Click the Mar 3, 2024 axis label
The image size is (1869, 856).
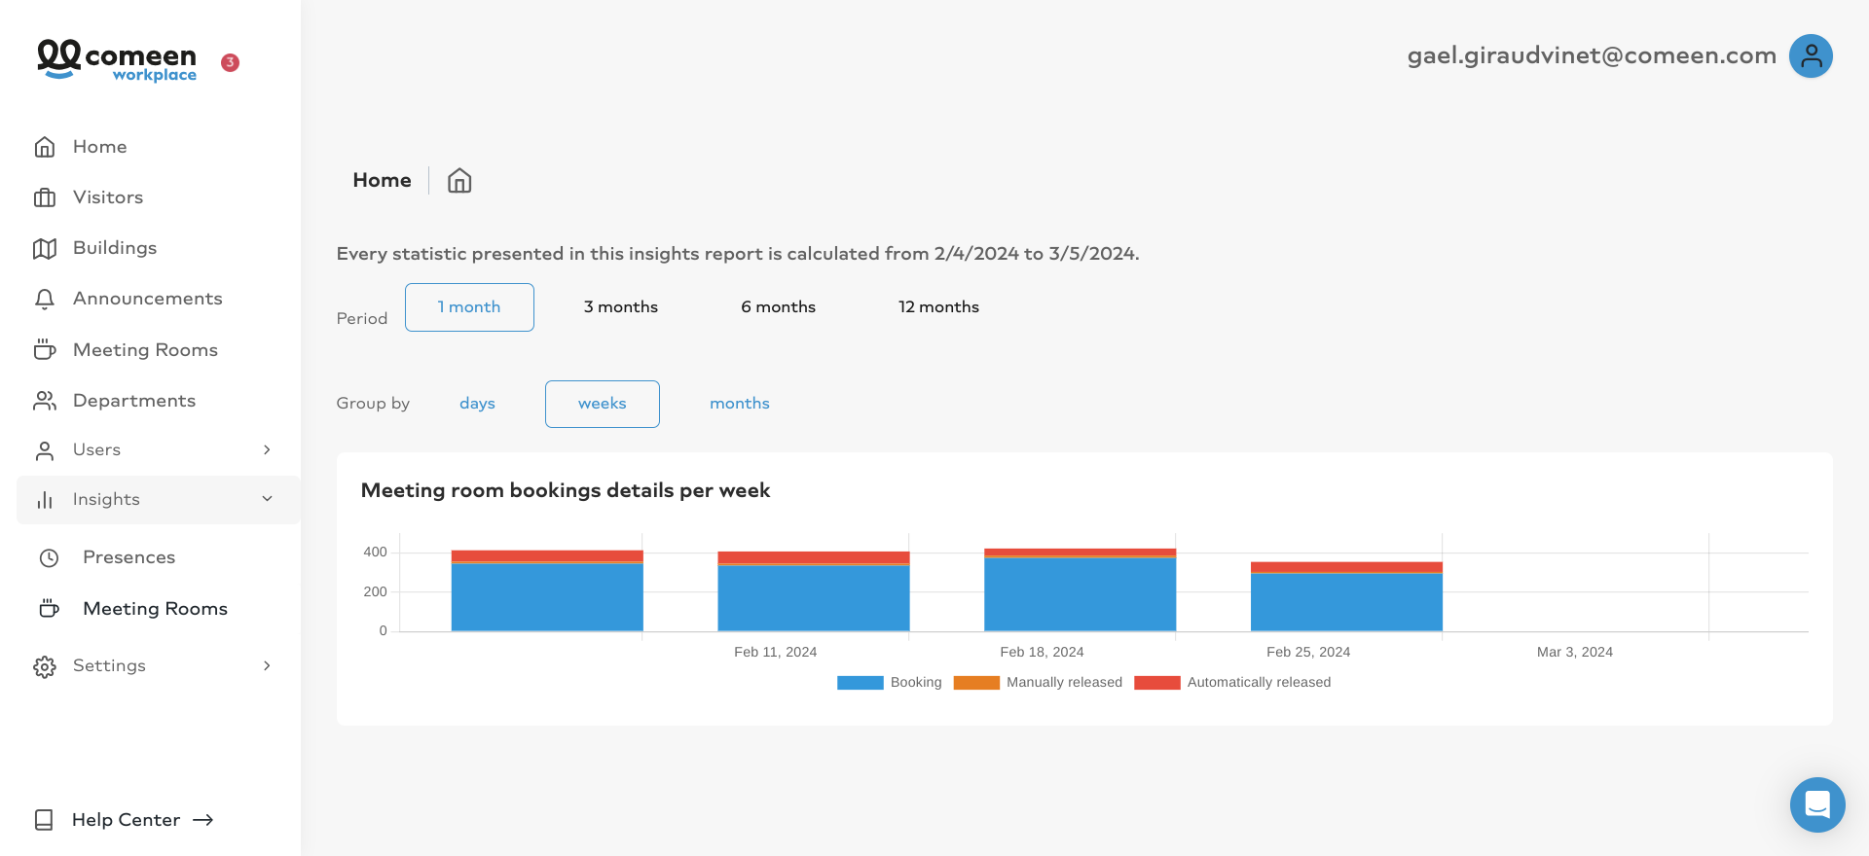[x=1575, y=653]
